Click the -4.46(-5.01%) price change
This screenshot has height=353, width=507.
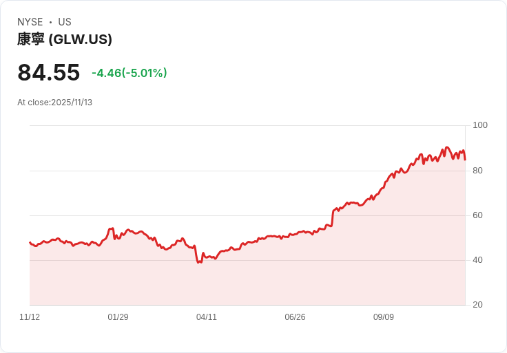[x=130, y=73]
